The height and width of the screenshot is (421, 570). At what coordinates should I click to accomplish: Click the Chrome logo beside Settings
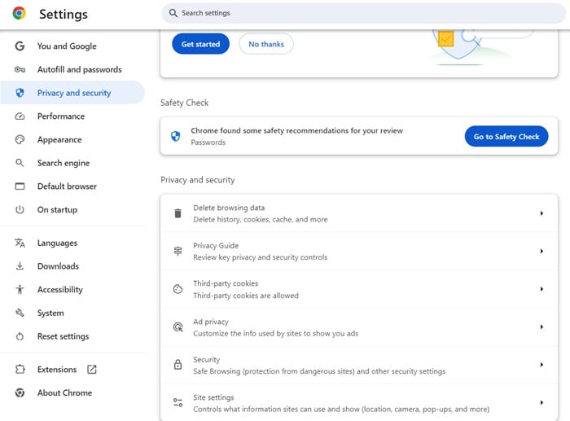tap(19, 14)
